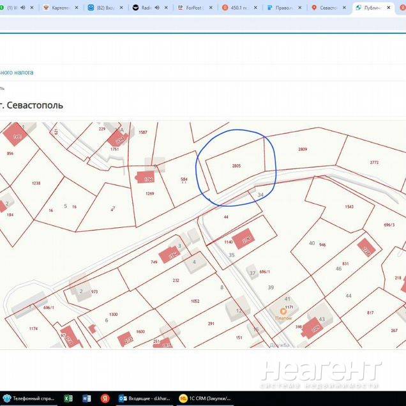This screenshot has height=406, width=406.
Task: Launch Yandex browser from the taskbar
Action: [x=104, y=398]
